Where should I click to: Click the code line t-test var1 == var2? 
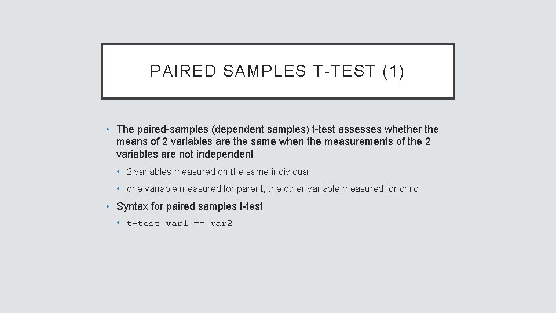point(179,223)
